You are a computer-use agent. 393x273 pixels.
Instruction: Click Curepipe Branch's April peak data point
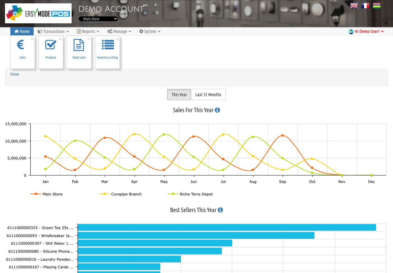click(134, 134)
